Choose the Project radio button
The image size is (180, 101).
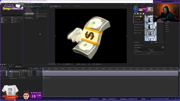click(151, 51)
